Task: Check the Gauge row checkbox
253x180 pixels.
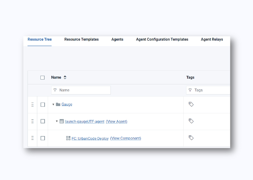Action: tap(43, 105)
